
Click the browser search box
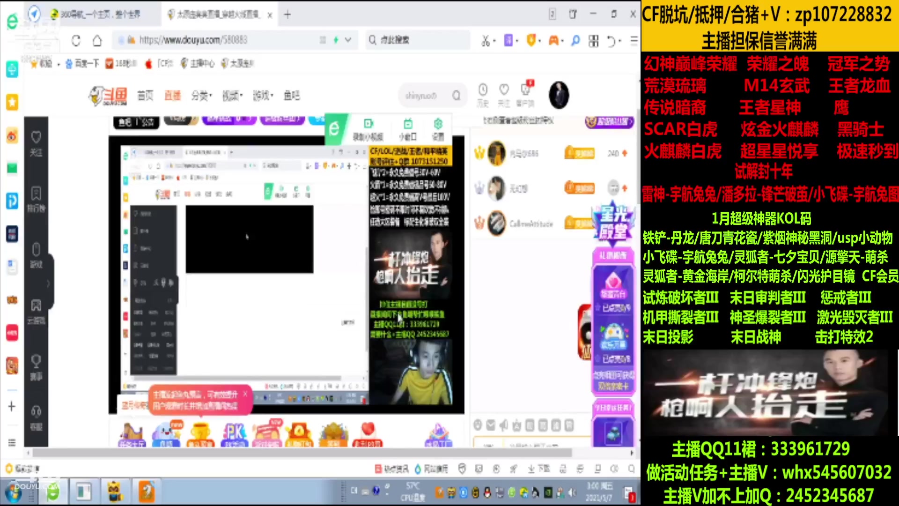pyautogui.click(x=418, y=40)
